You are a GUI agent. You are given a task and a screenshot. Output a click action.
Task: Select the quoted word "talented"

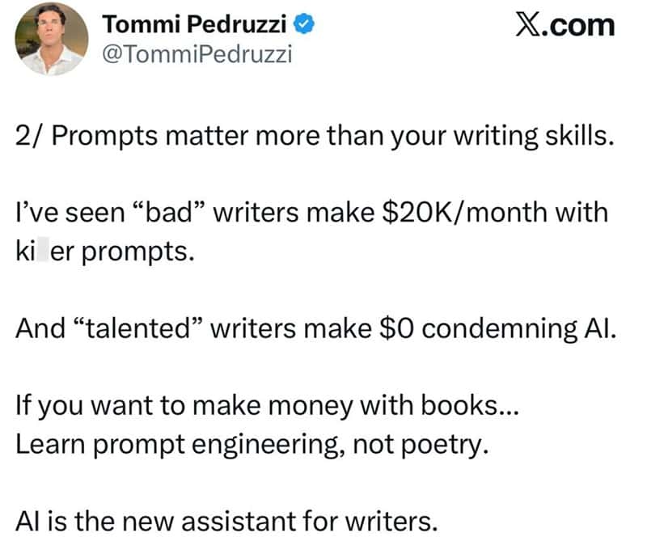[137, 329]
